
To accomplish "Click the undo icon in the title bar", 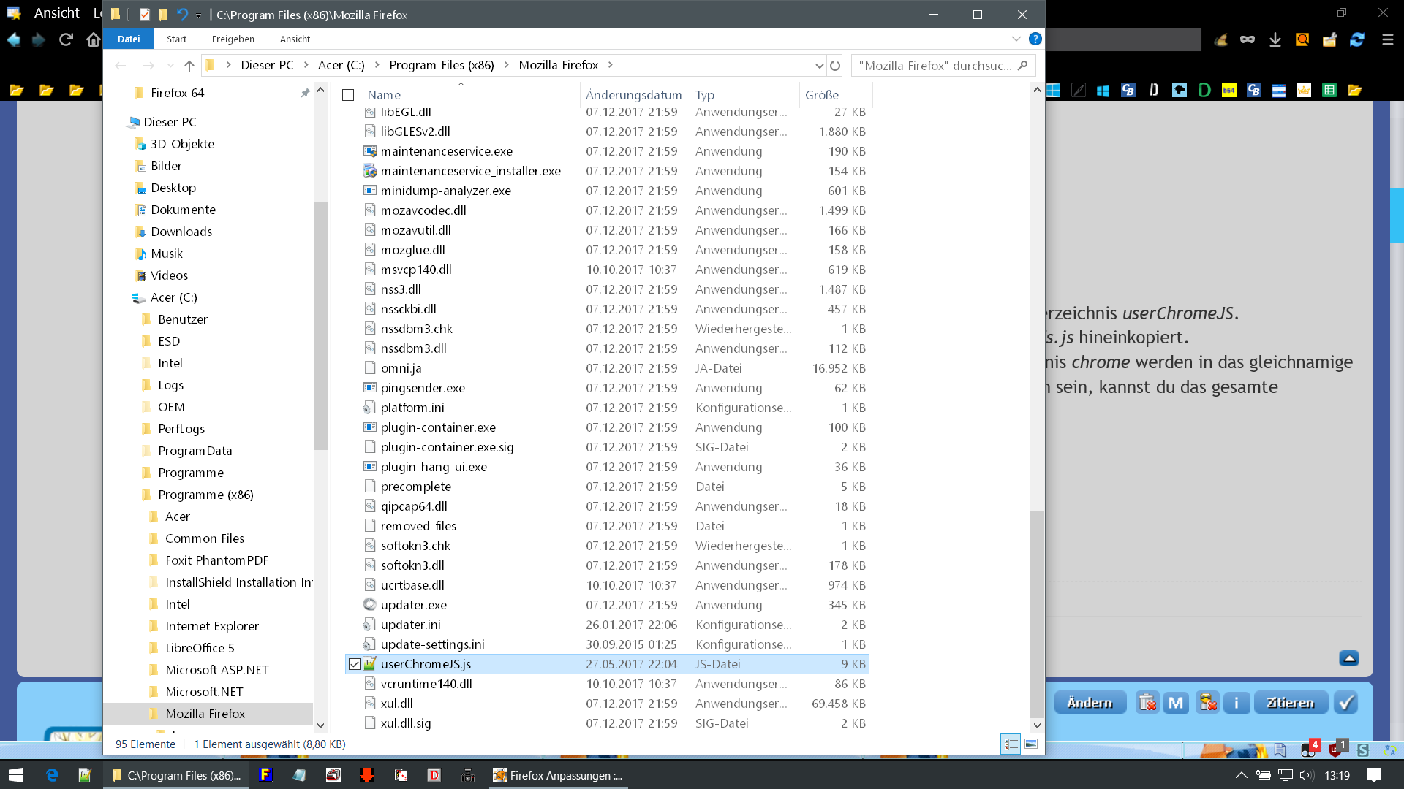I will 182,15.
